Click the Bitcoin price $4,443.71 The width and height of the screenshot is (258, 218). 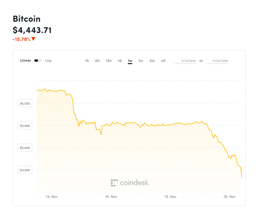pos(32,30)
